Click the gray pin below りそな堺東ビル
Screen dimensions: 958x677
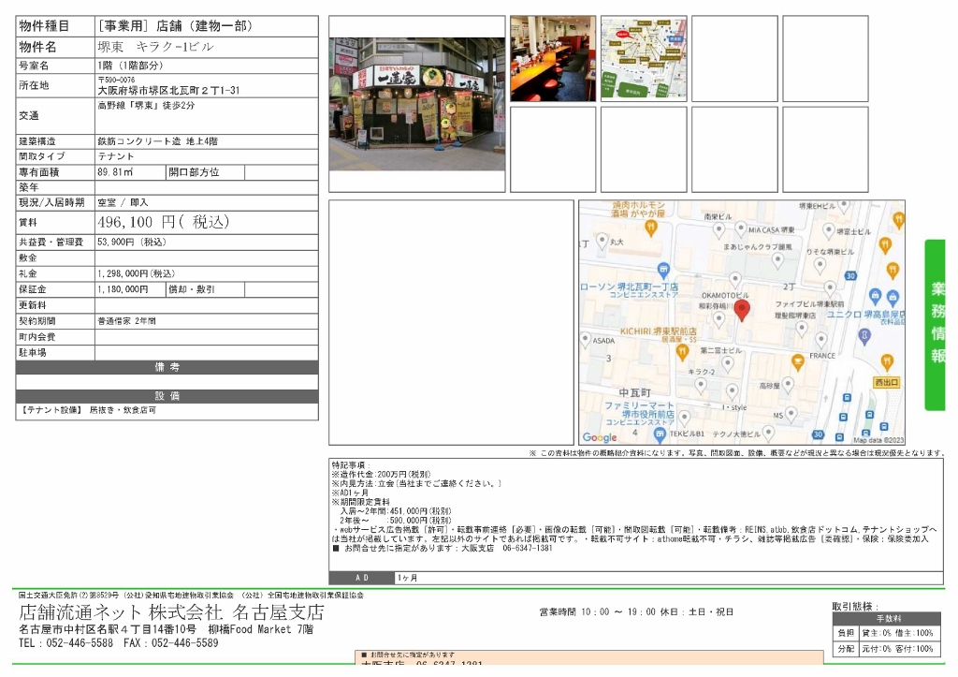coord(820,265)
